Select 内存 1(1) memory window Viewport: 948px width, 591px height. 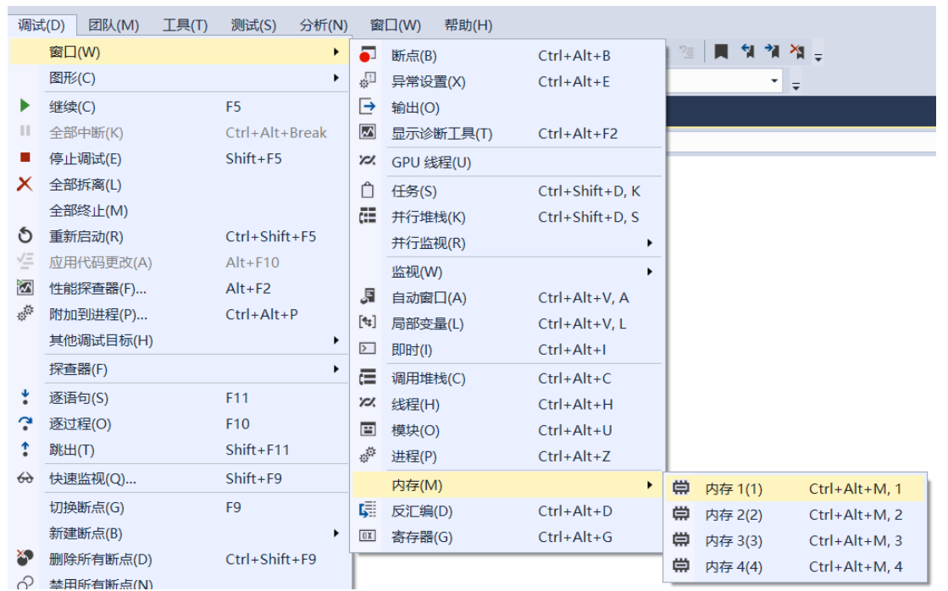[796, 489]
